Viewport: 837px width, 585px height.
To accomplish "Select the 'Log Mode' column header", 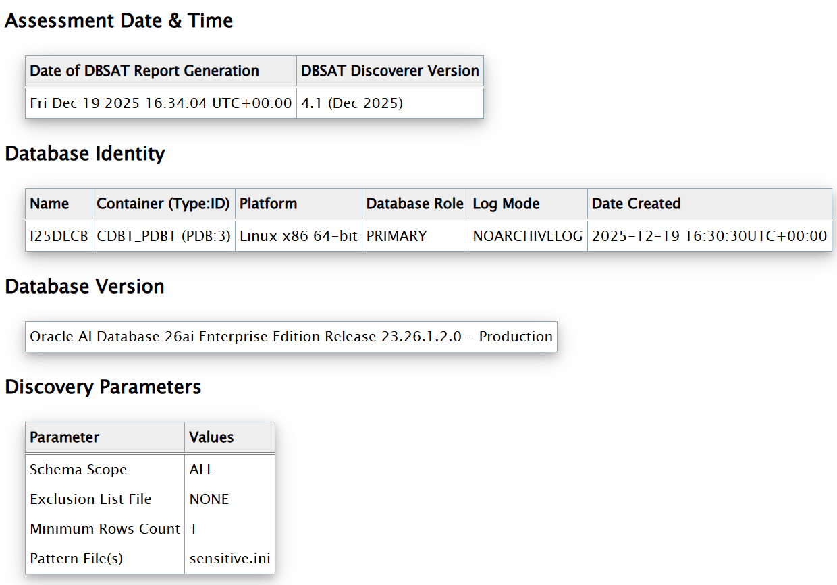I will click(528, 204).
